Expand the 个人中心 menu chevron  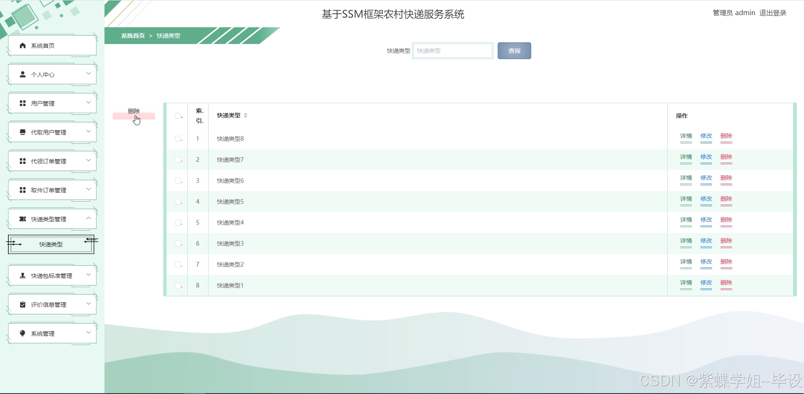(x=89, y=73)
